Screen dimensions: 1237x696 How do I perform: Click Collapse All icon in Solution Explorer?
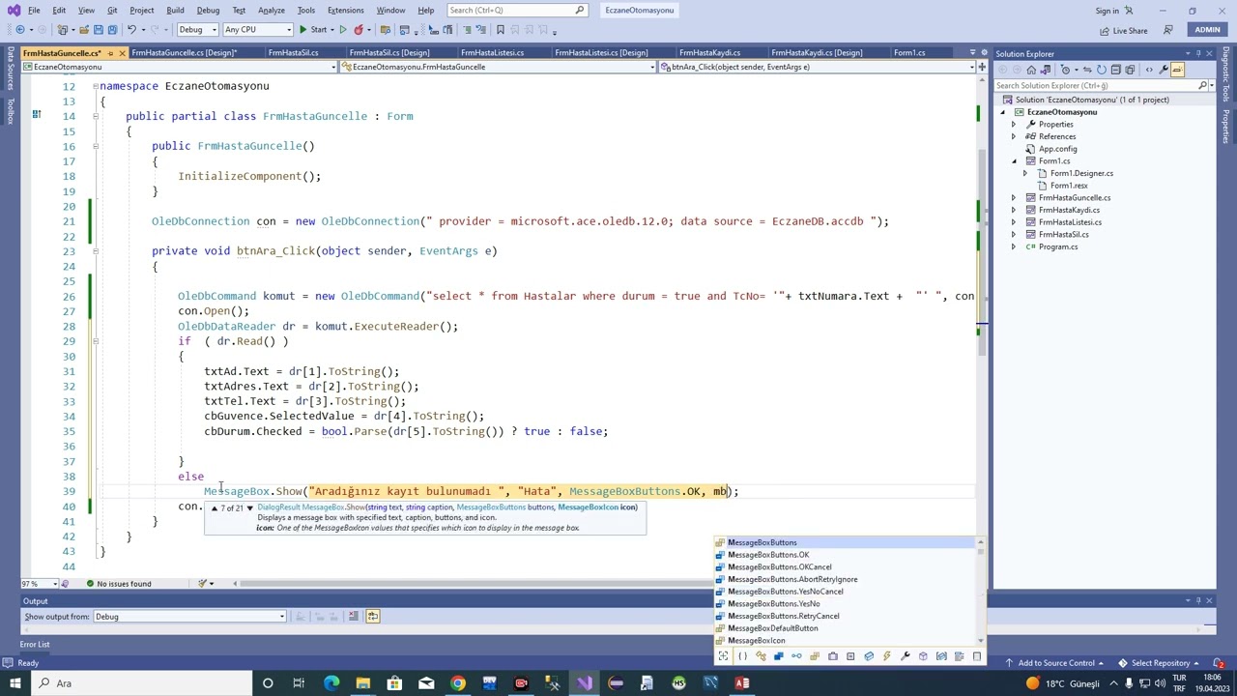pyautogui.click(x=1116, y=70)
